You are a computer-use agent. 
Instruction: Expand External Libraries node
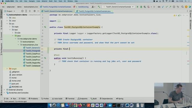(x=4, y=90)
